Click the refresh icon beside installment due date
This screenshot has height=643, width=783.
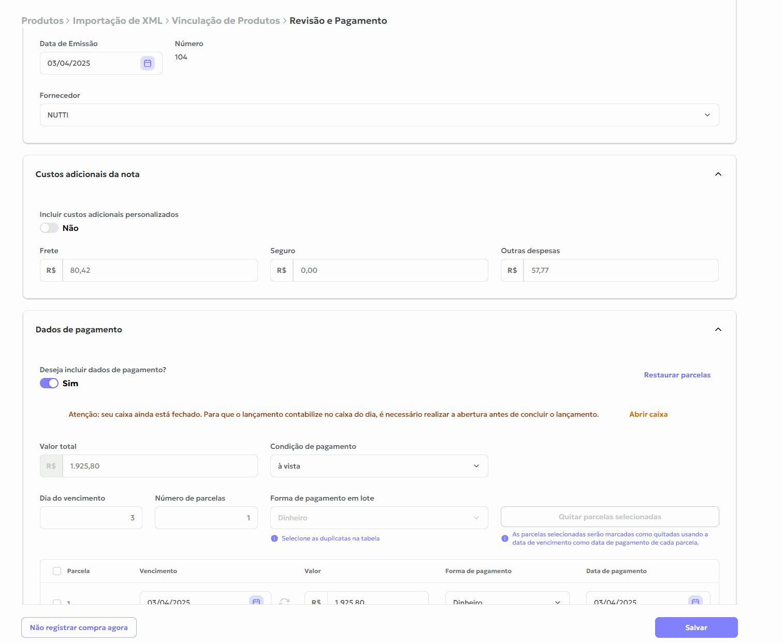coord(284,601)
